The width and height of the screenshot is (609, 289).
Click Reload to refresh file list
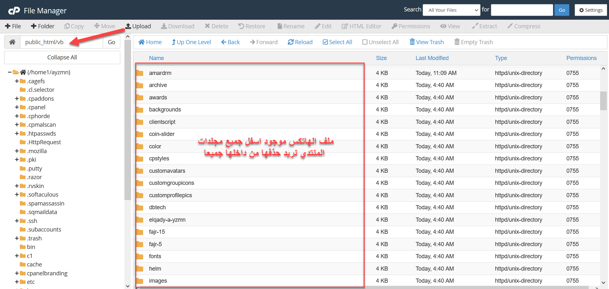point(300,42)
